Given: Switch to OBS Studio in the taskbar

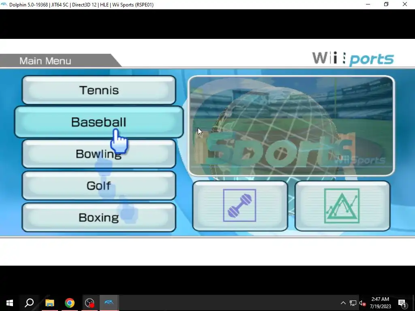Looking at the screenshot, I should 90,303.
